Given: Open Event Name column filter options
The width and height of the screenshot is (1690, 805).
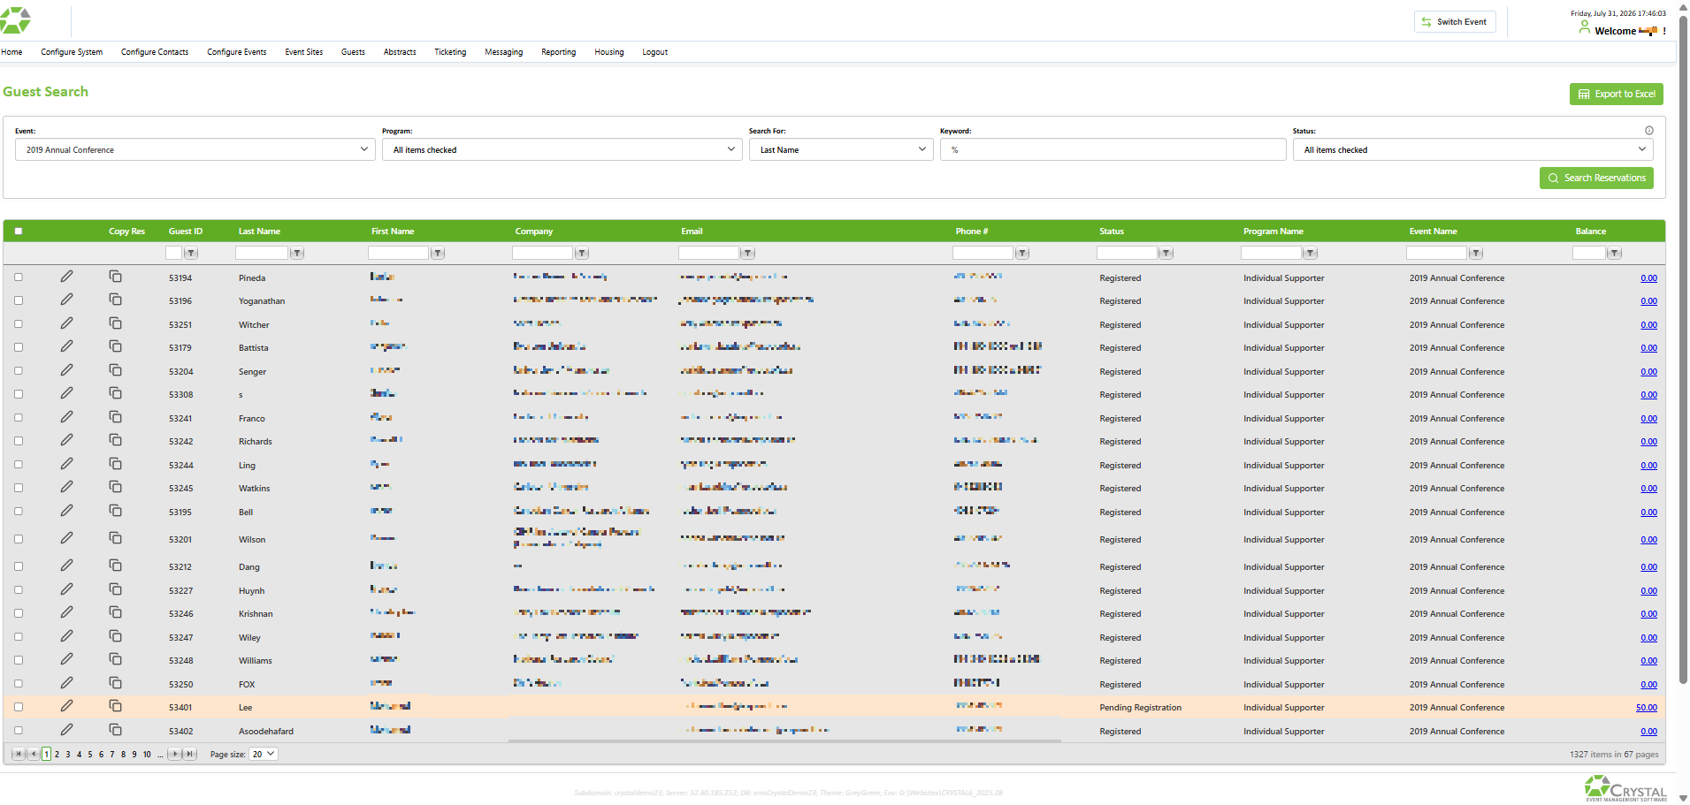Looking at the screenshot, I should (x=1476, y=254).
